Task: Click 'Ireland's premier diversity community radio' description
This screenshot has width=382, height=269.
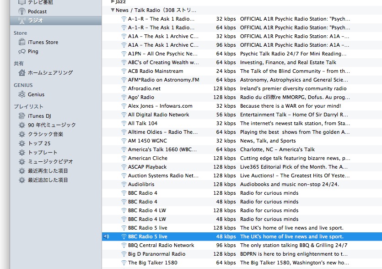Action: 293,88
